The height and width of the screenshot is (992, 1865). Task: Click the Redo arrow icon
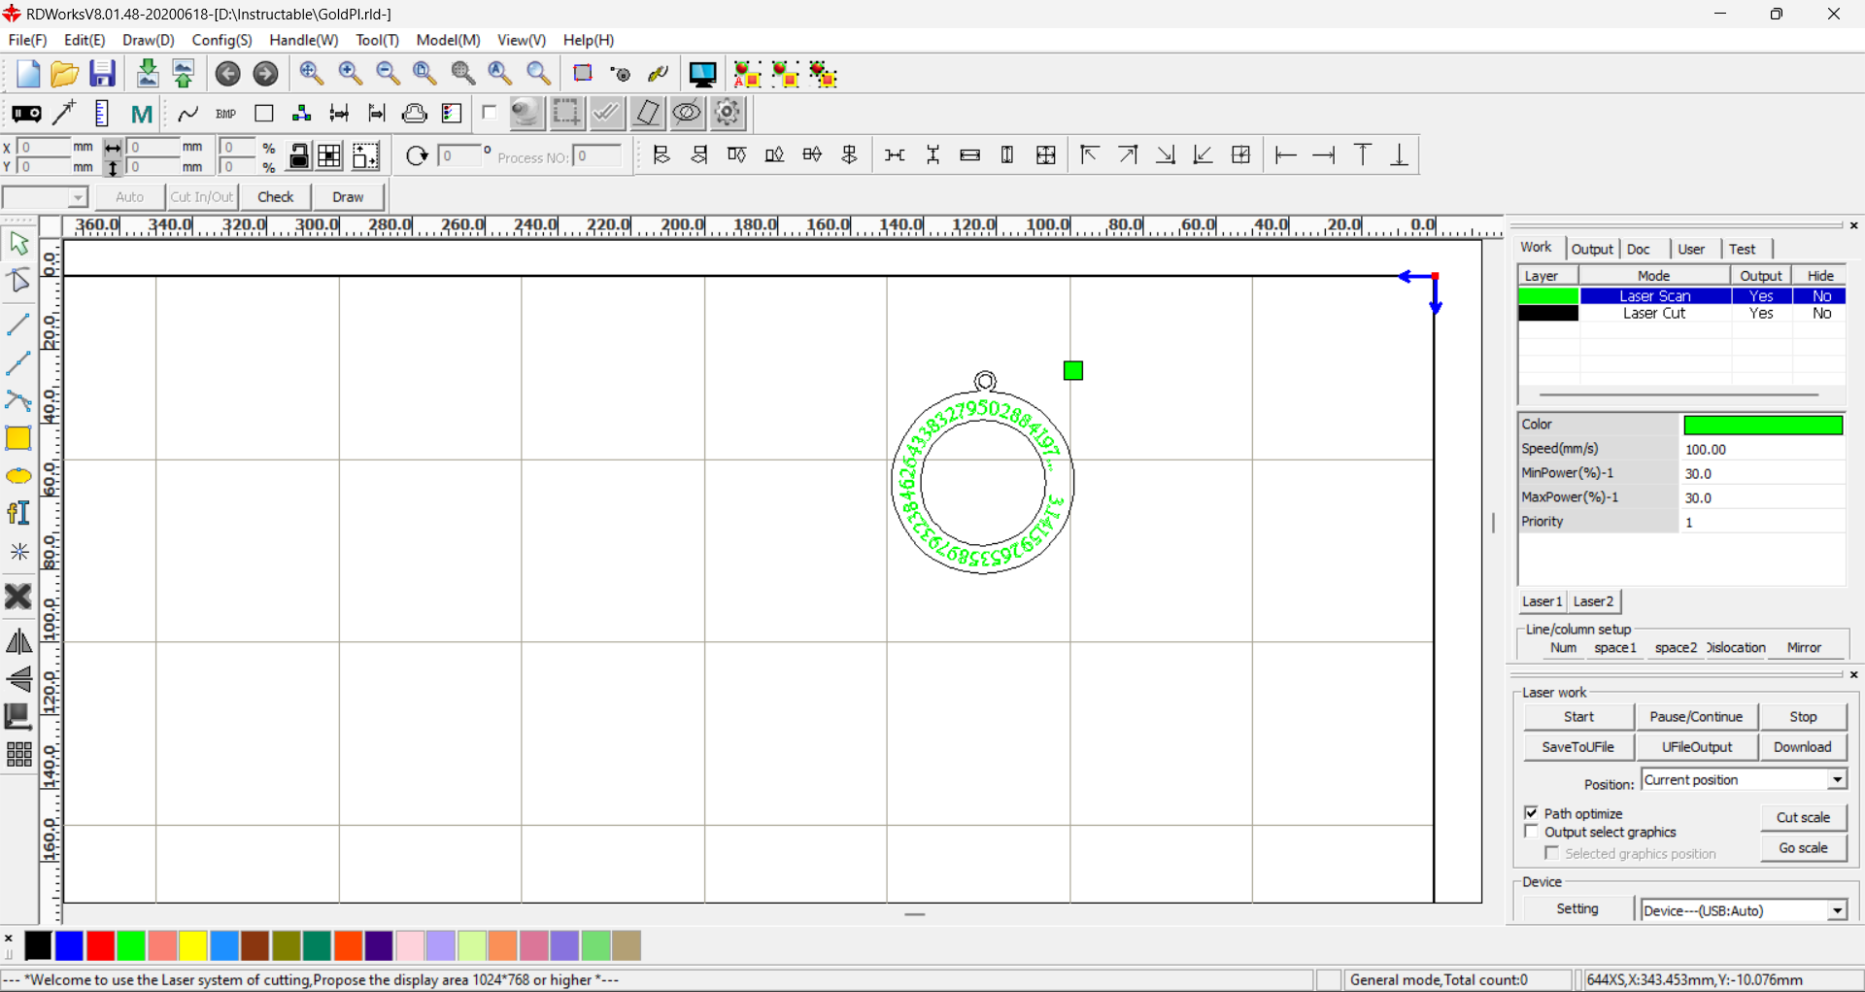pos(265,74)
